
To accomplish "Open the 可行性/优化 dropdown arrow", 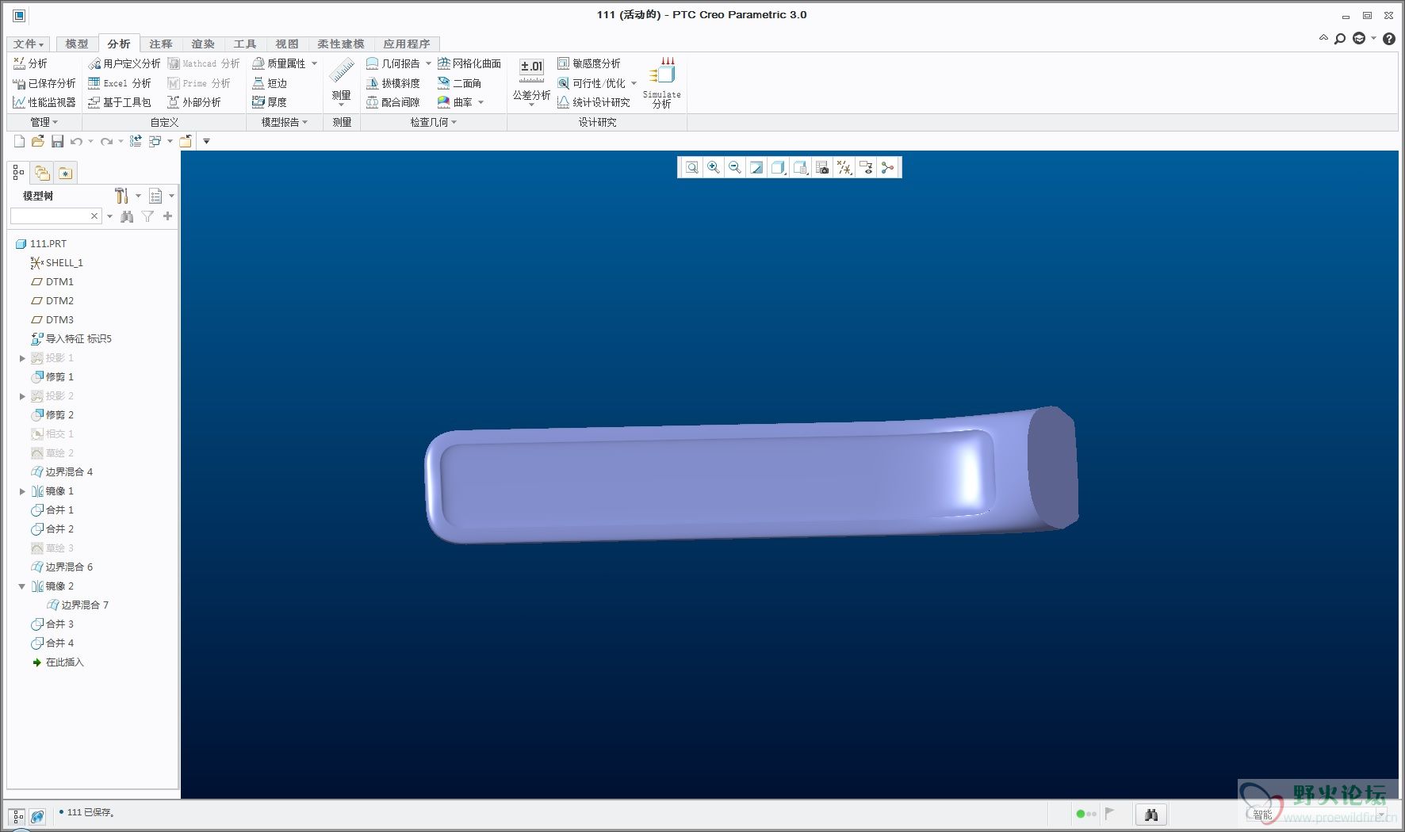I will click(634, 83).
